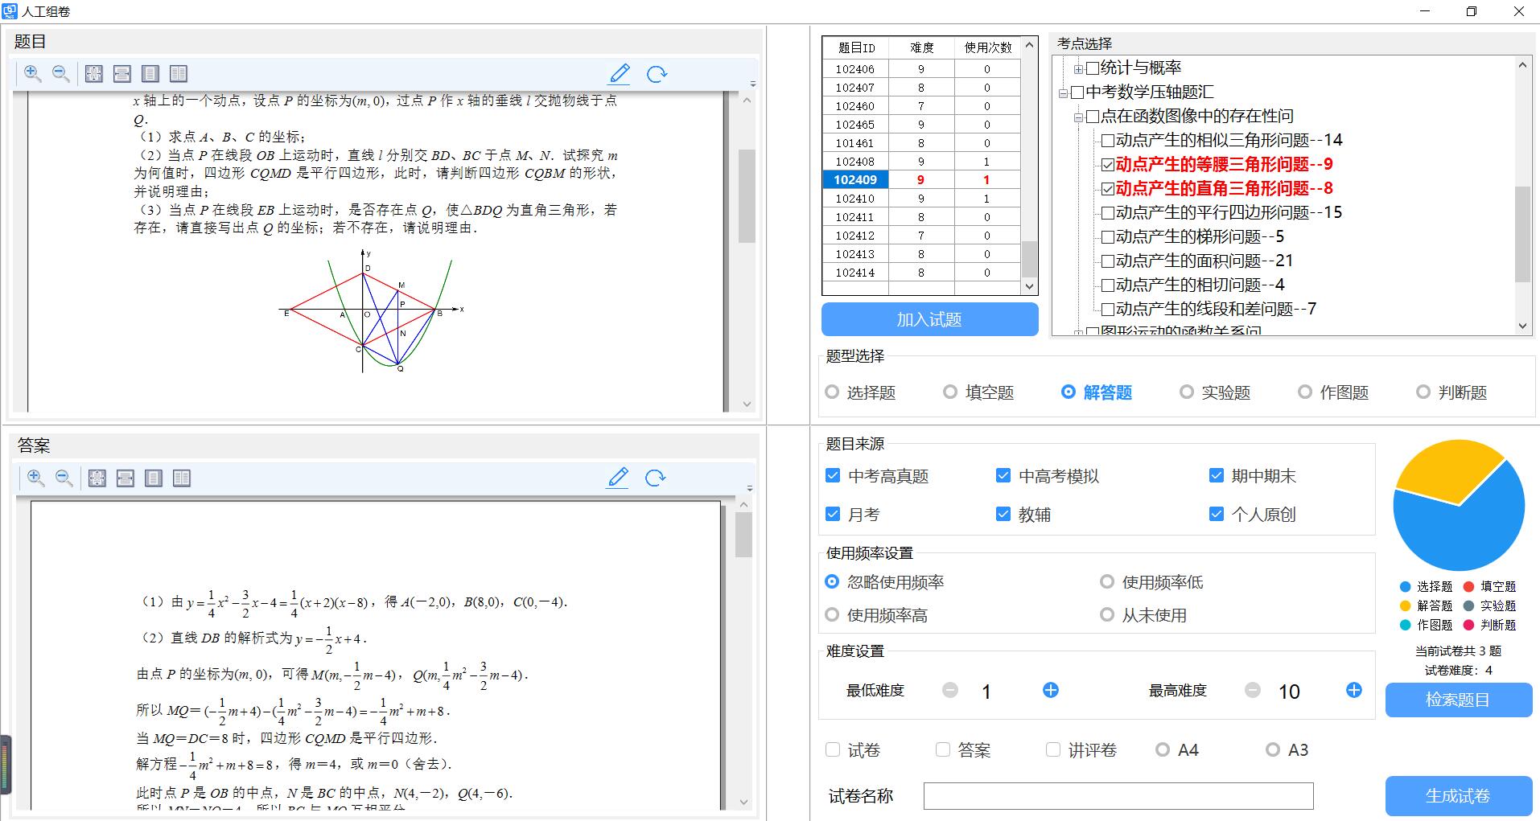Viewport: 1540px width, 821px height.
Task: Switch question type to 选择题
Action: coord(832,392)
